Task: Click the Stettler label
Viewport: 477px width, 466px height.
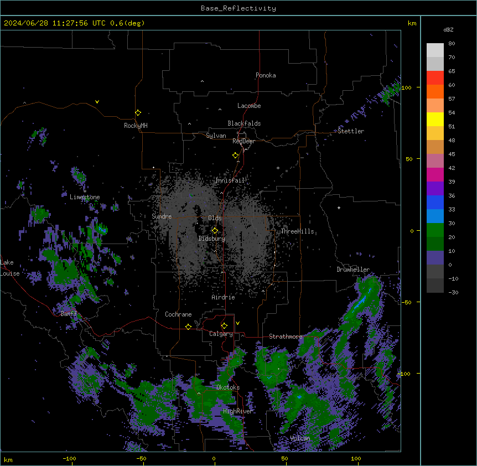Action: tap(351, 131)
